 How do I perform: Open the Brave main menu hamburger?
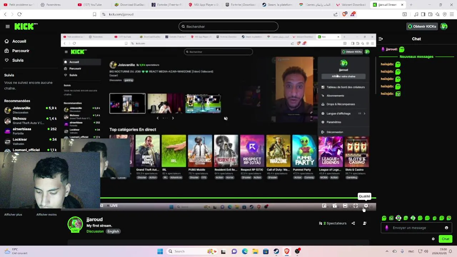coord(452,14)
